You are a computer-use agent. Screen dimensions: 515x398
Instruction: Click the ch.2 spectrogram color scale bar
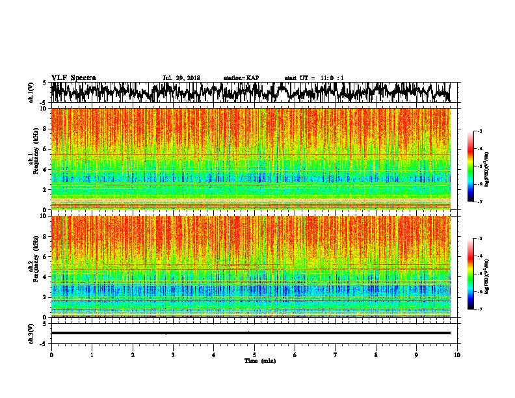[470, 274]
